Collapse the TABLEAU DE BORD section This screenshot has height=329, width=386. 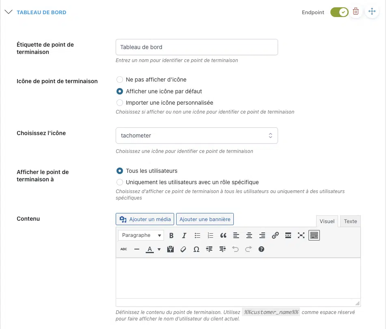pyautogui.click(x=9, y=12)
